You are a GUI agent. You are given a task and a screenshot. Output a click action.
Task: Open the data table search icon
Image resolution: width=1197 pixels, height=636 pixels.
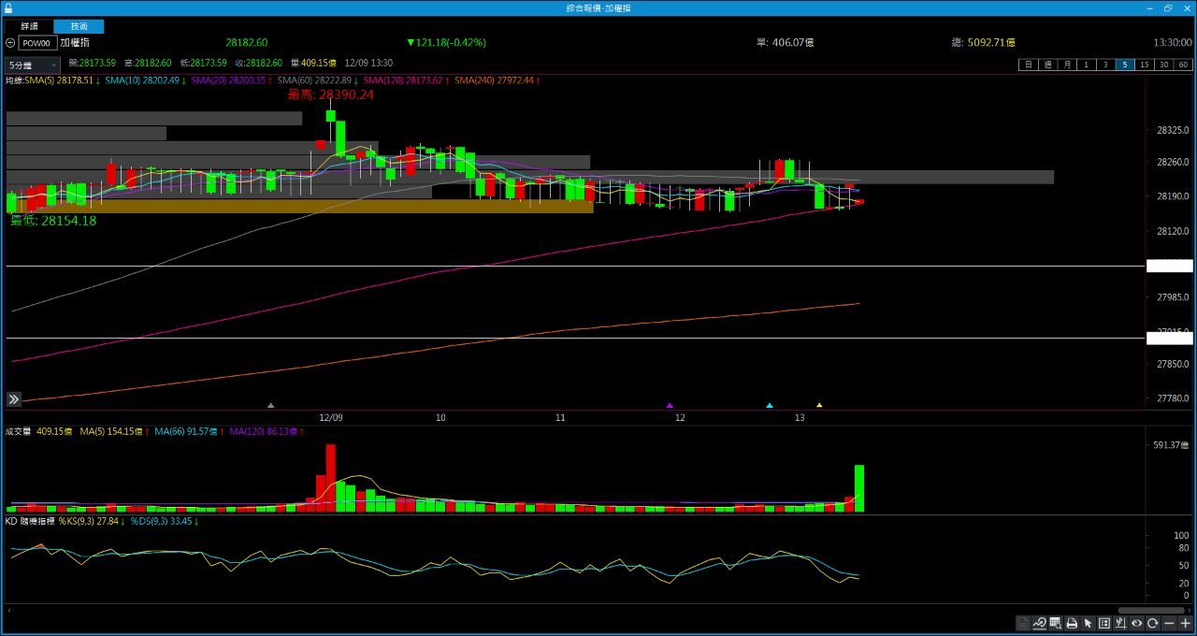coord(1056,624)
